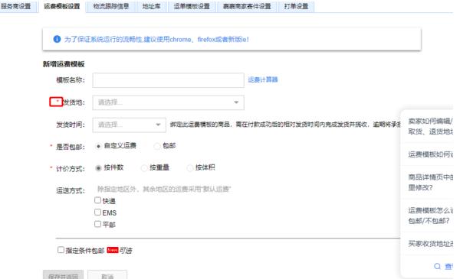The image size is (460, 279).
Task: Open help question 卖家如何编辑
Action: pos(431,126)
